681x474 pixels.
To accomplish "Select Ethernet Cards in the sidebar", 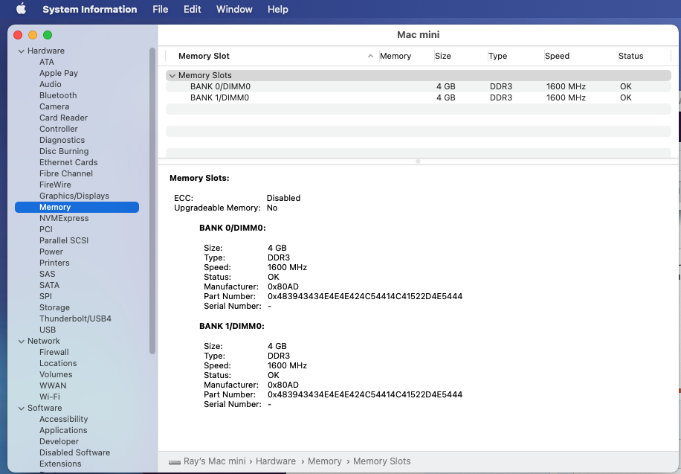I will [68, 163].
